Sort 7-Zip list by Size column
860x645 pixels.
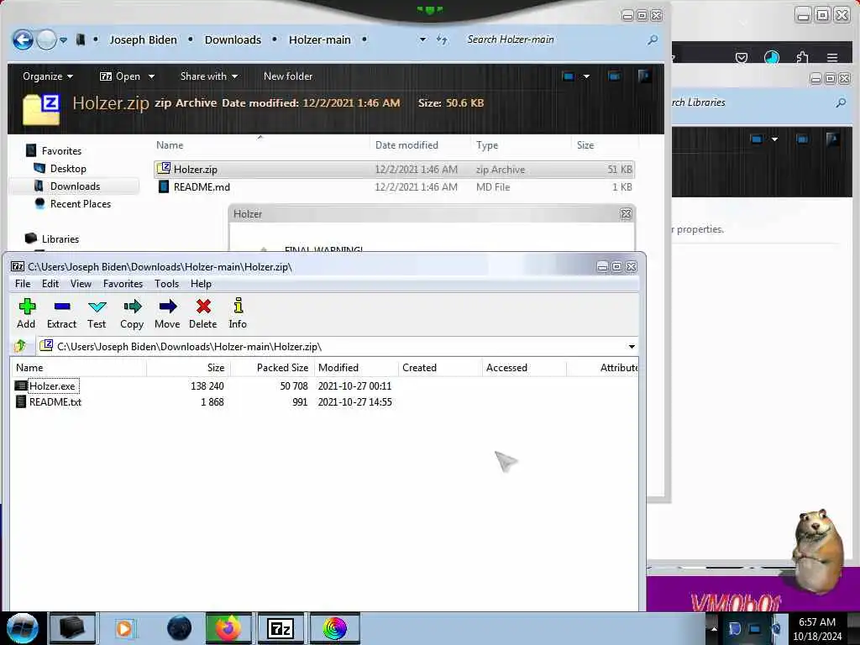(x=189, y=368)
